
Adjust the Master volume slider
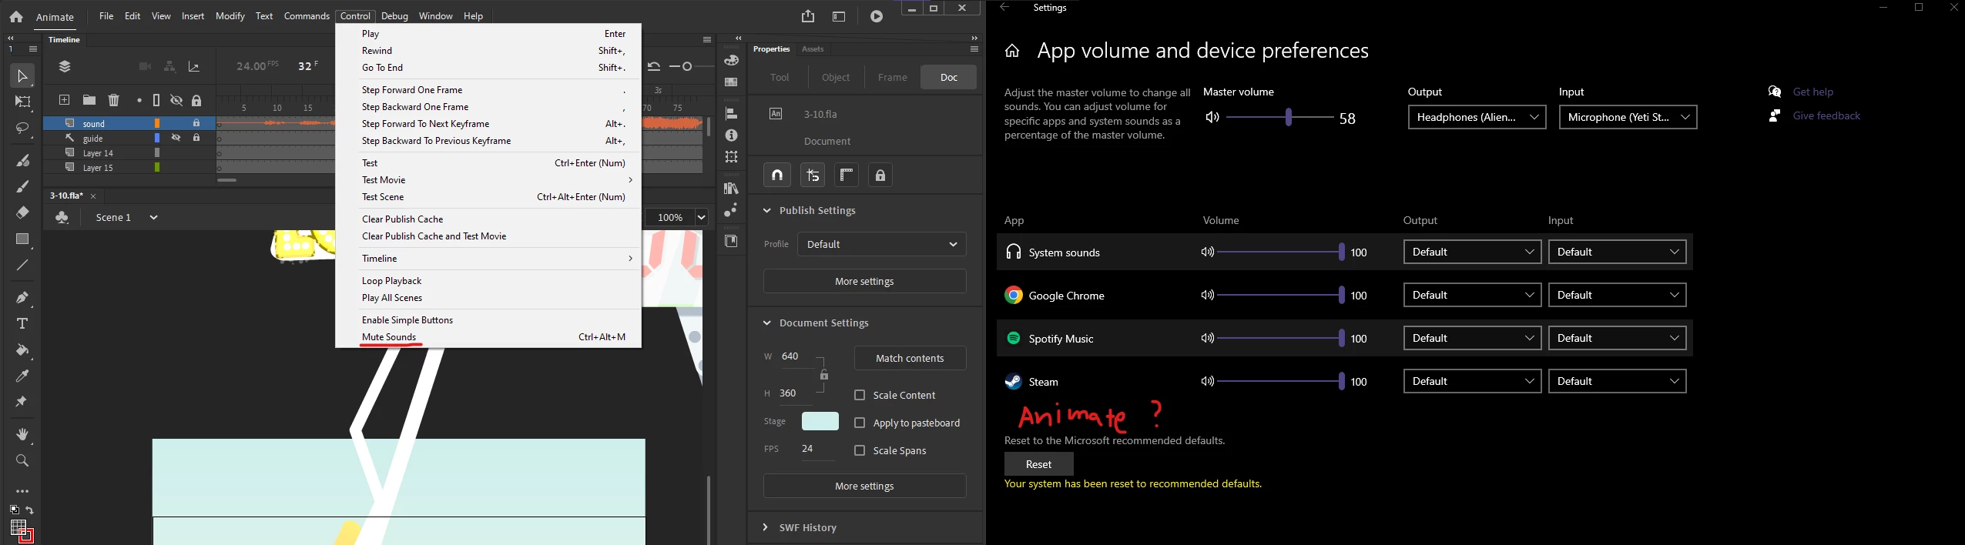[x=1279, y=117]
